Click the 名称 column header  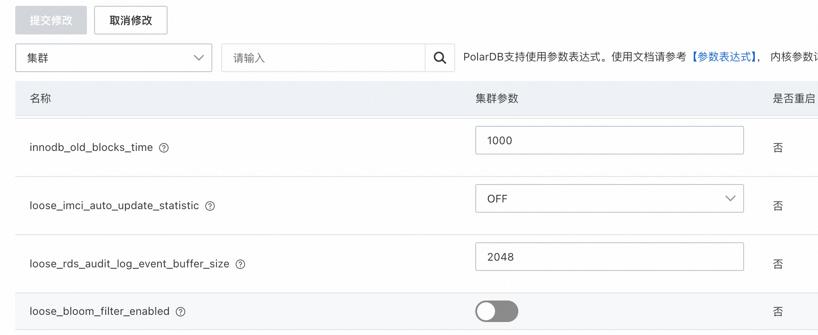click(x=40, y=99)
